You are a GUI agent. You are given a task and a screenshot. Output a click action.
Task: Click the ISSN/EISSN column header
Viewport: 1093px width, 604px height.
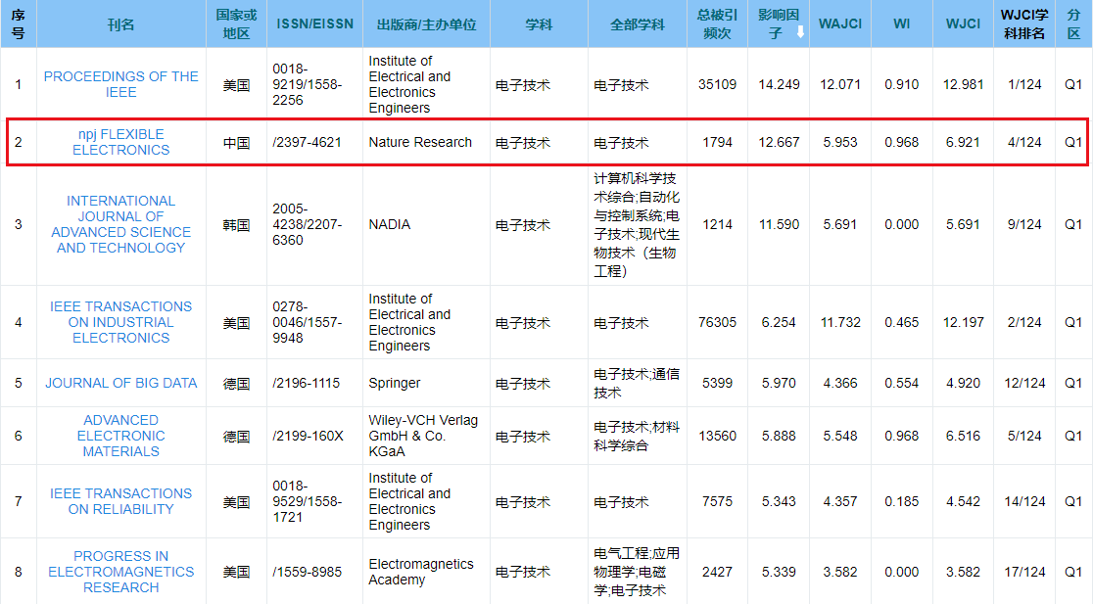pyautogui.click(x=314, y=23)
